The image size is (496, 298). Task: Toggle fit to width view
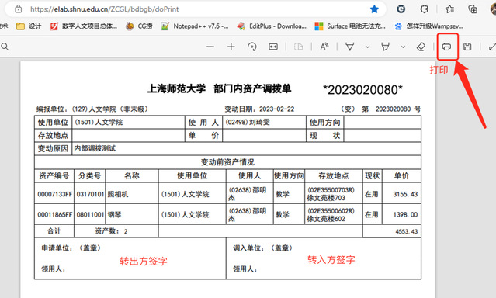tap(273, 47)
